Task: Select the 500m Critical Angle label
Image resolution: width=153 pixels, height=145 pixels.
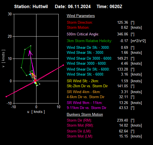Action: [x=83, y=34]
